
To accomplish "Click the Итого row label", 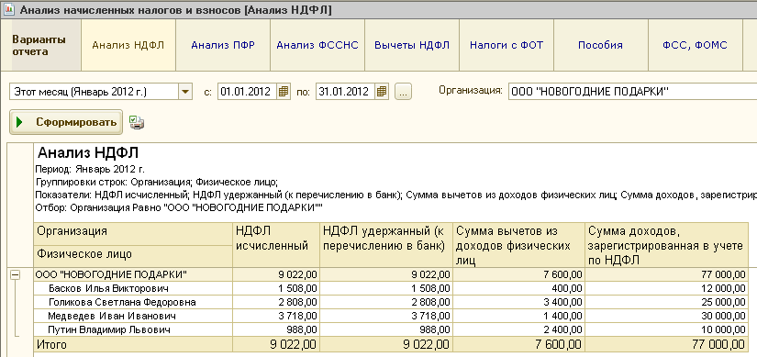I will (x=51, y=344).
